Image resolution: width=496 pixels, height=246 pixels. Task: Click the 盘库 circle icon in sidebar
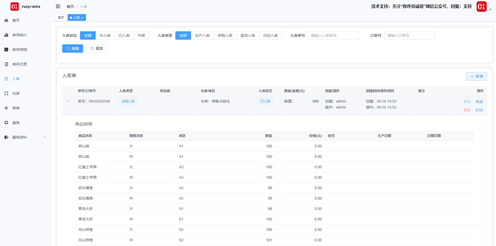click(x=6, y=123)
